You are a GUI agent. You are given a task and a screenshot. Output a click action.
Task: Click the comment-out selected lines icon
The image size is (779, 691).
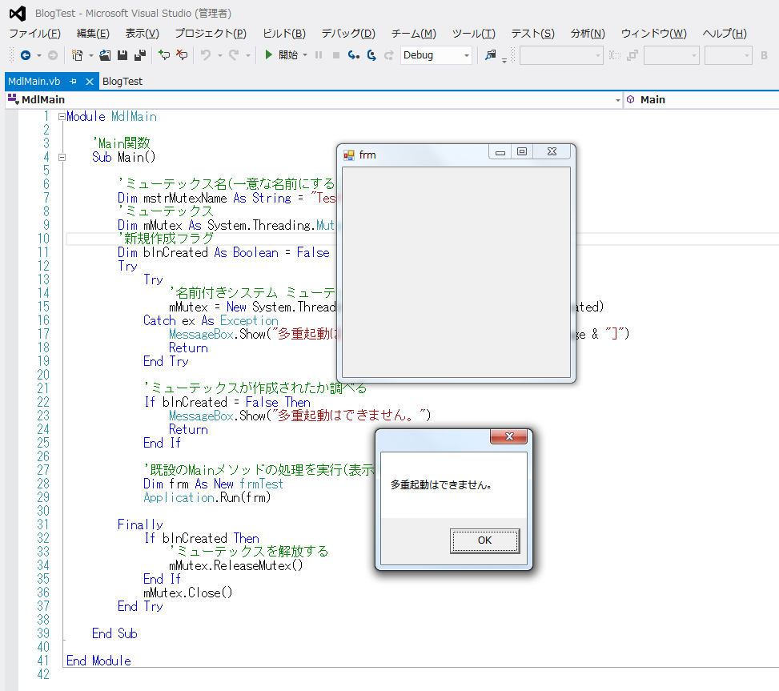point(164,55)
